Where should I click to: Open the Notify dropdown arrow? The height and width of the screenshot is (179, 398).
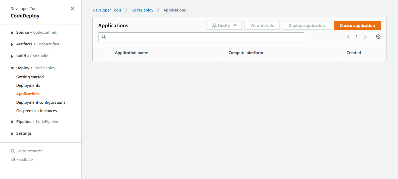tap(235, 25)
